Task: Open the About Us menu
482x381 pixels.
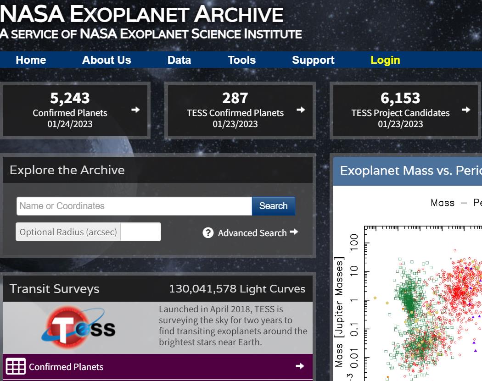Action: point(106,60)
